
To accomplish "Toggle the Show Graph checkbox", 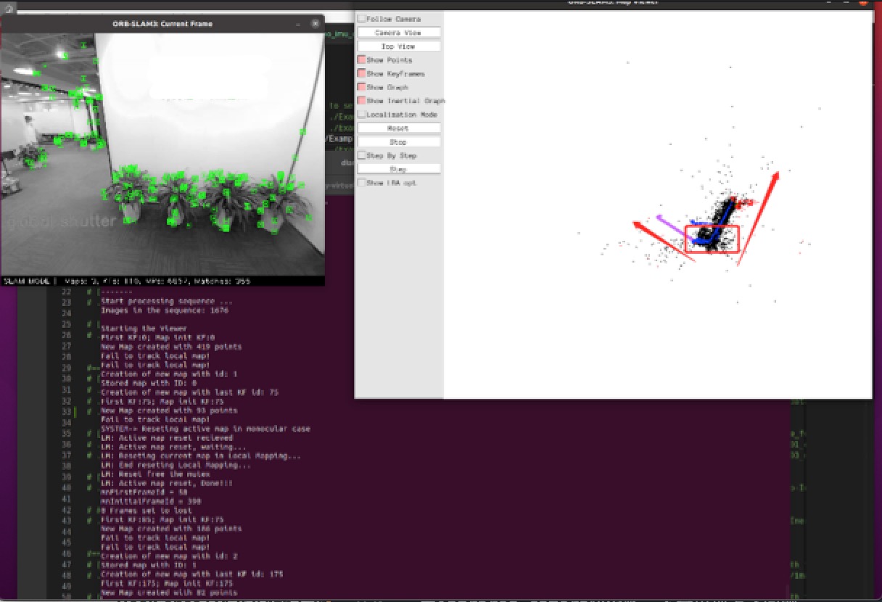I will (361, 87).
